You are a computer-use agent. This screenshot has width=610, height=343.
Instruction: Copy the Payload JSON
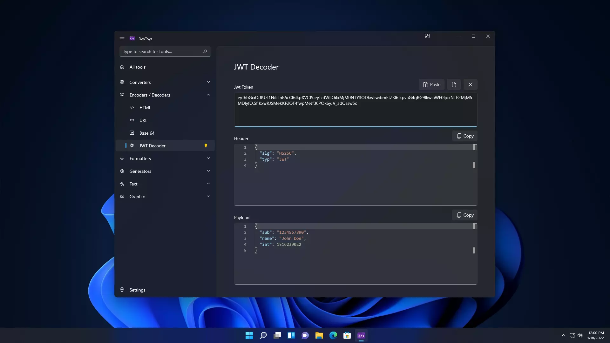(x=465, y=215)
